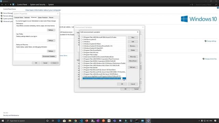Screen dimensions: 219x123
Task: Select the OneDrive Documents flutter bin entry
Action: (104, 57)
